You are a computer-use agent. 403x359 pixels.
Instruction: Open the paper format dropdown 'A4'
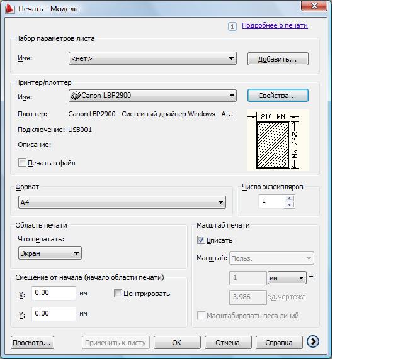122,202
